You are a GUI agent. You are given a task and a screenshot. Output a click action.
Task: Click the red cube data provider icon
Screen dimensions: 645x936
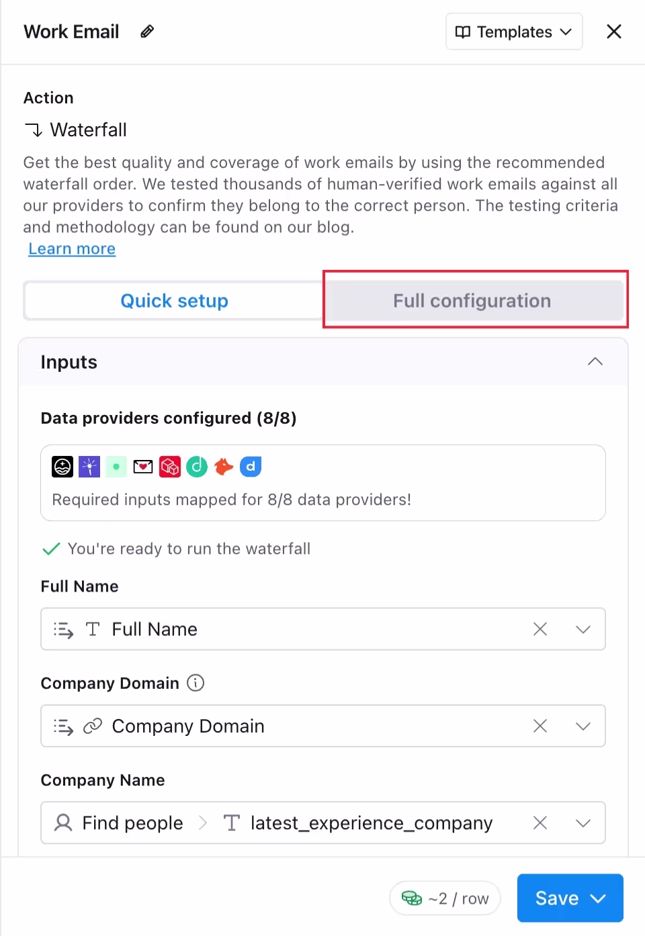[x=170, y=466]
